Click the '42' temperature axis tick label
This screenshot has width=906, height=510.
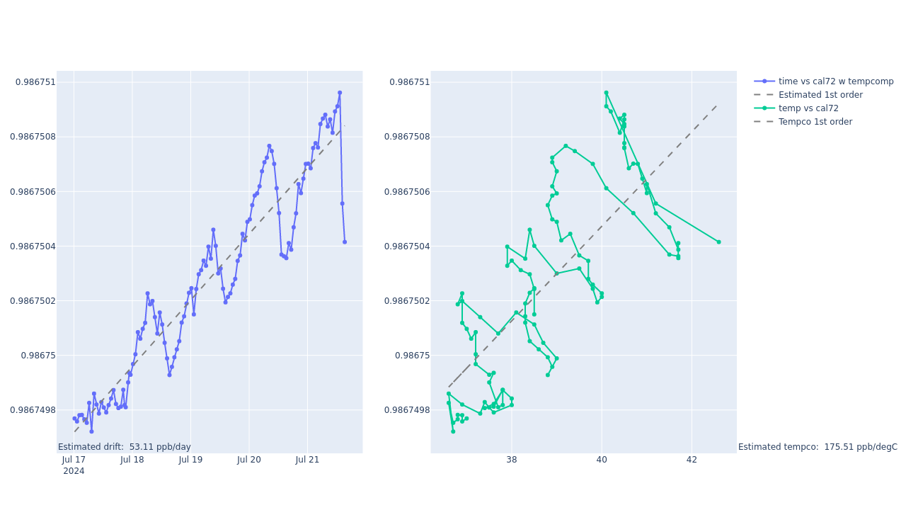(692, 460)
